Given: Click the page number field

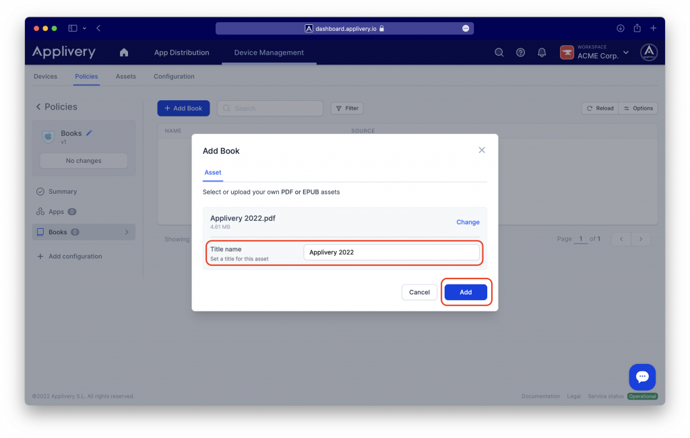Looking at the screenshot, I should [x=581, y=239].
